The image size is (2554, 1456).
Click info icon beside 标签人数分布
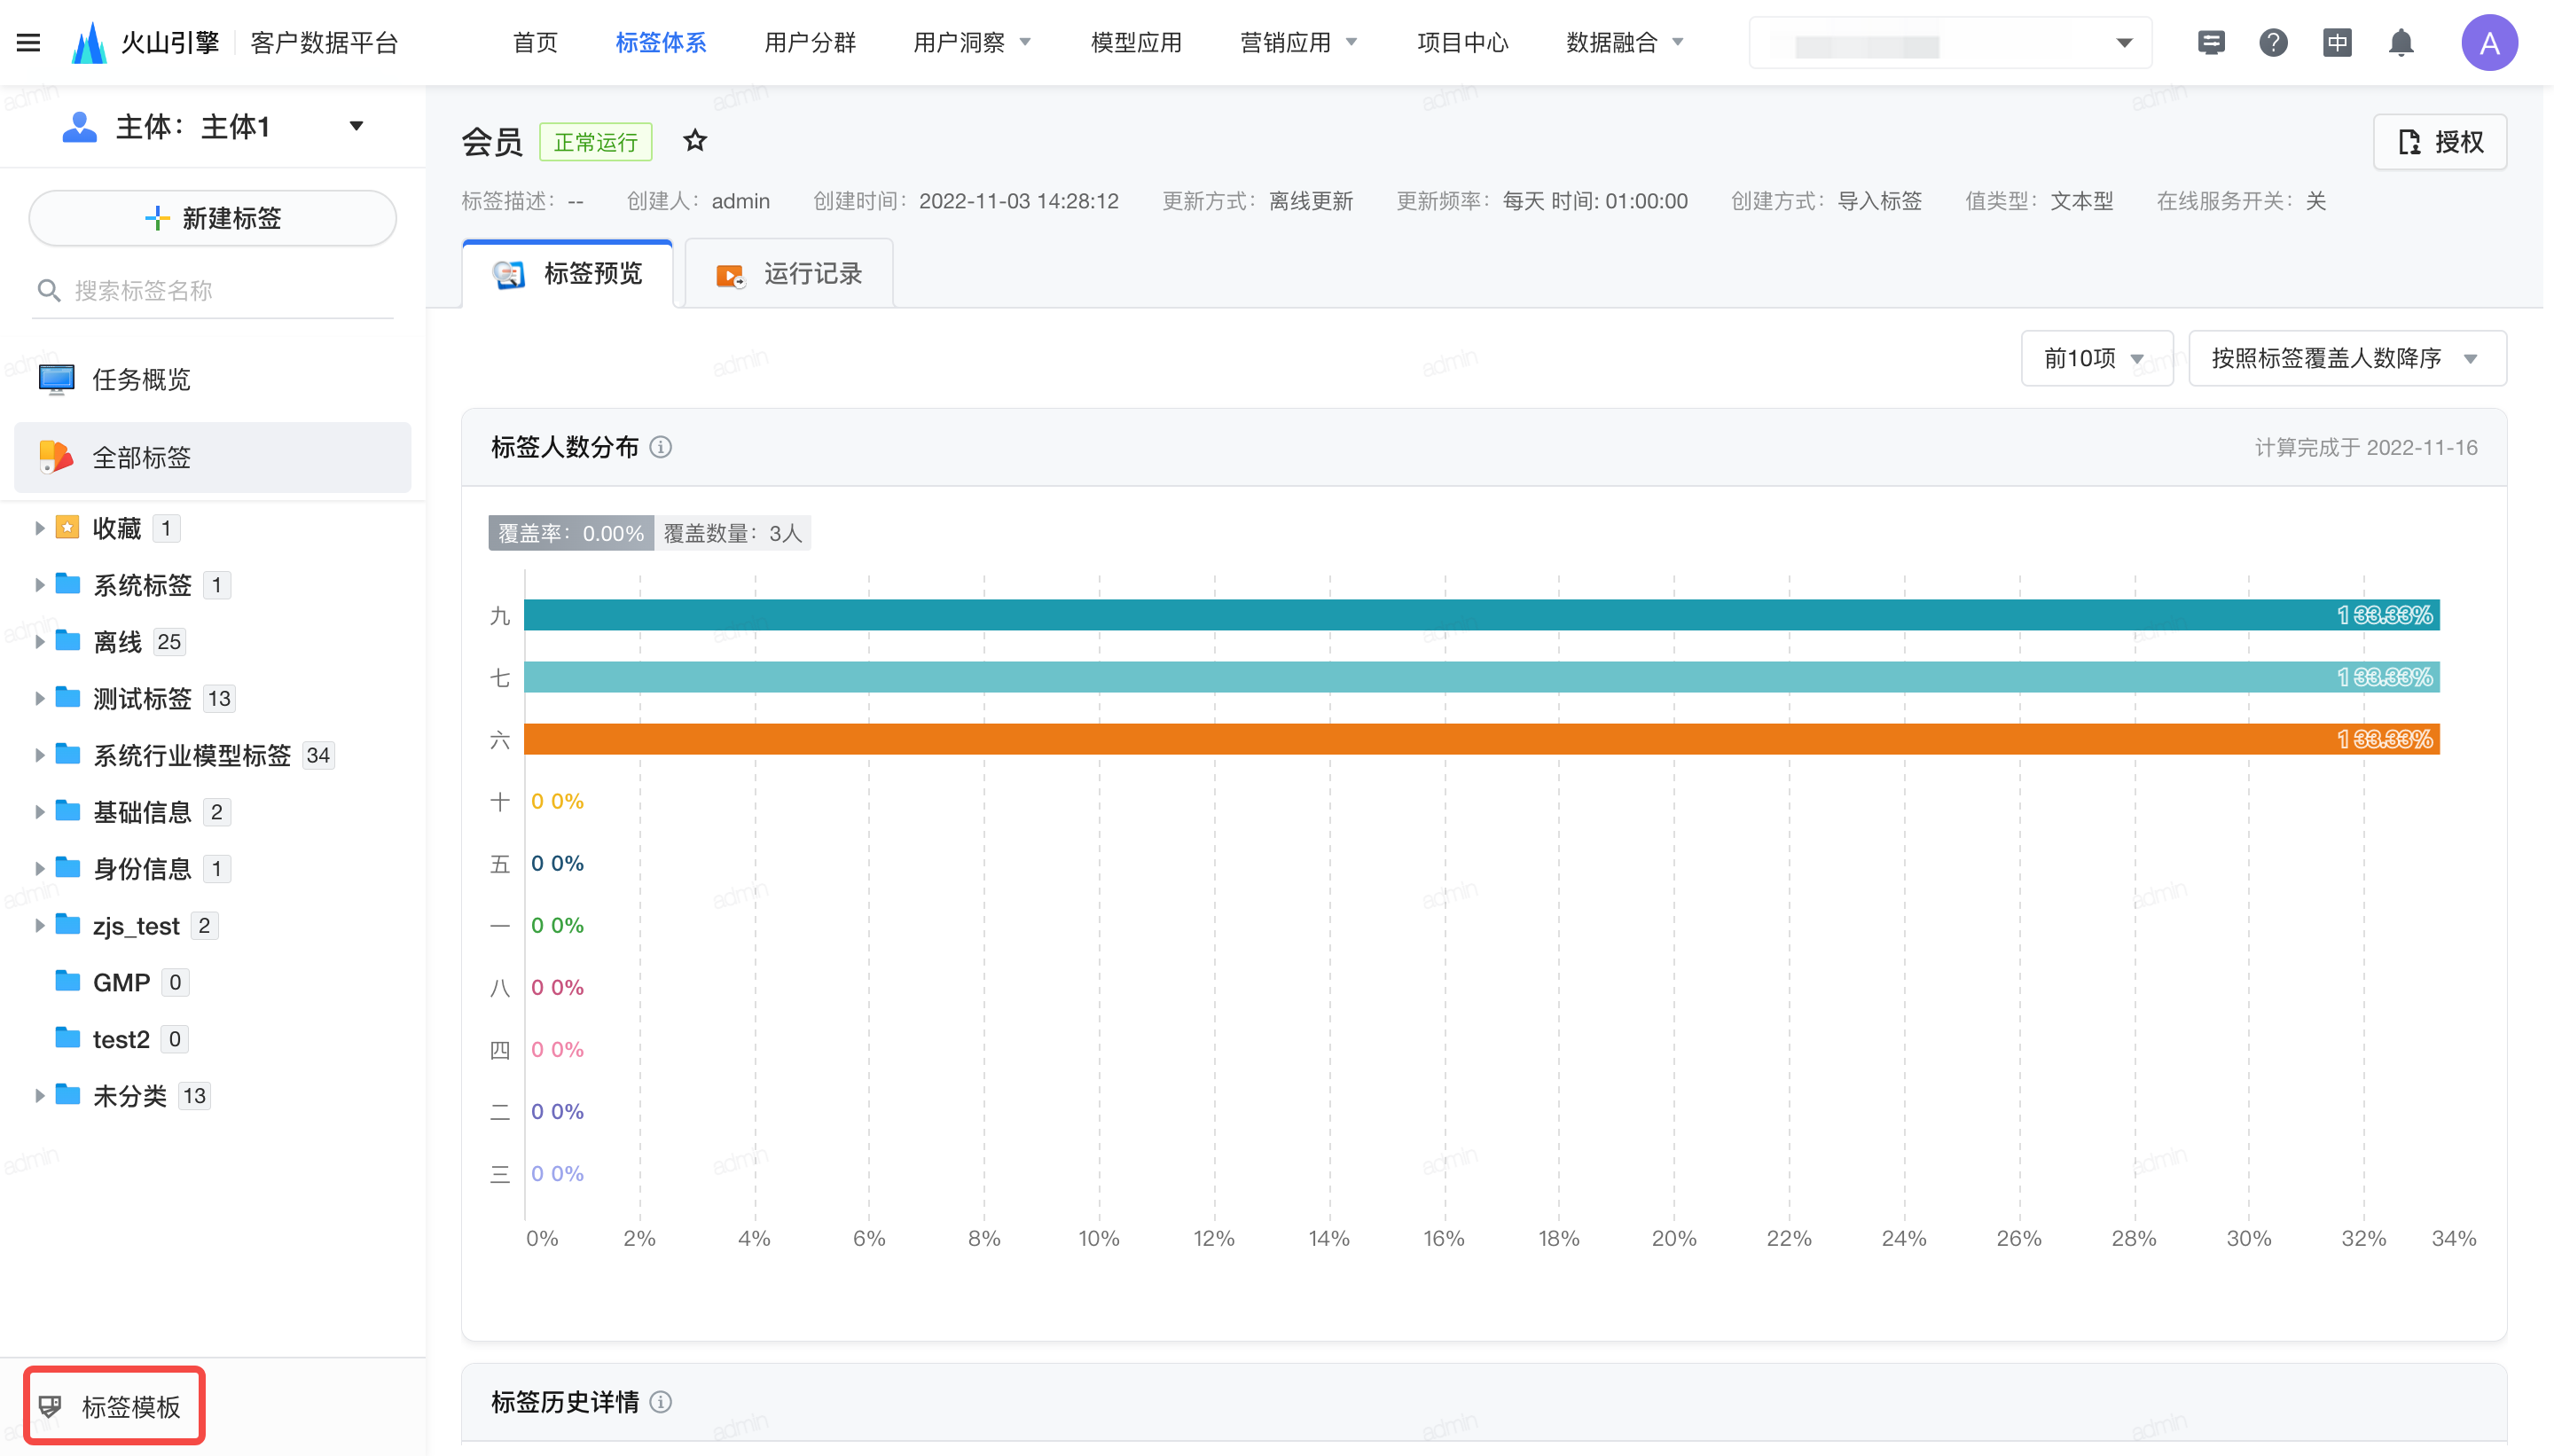point(661,447)
